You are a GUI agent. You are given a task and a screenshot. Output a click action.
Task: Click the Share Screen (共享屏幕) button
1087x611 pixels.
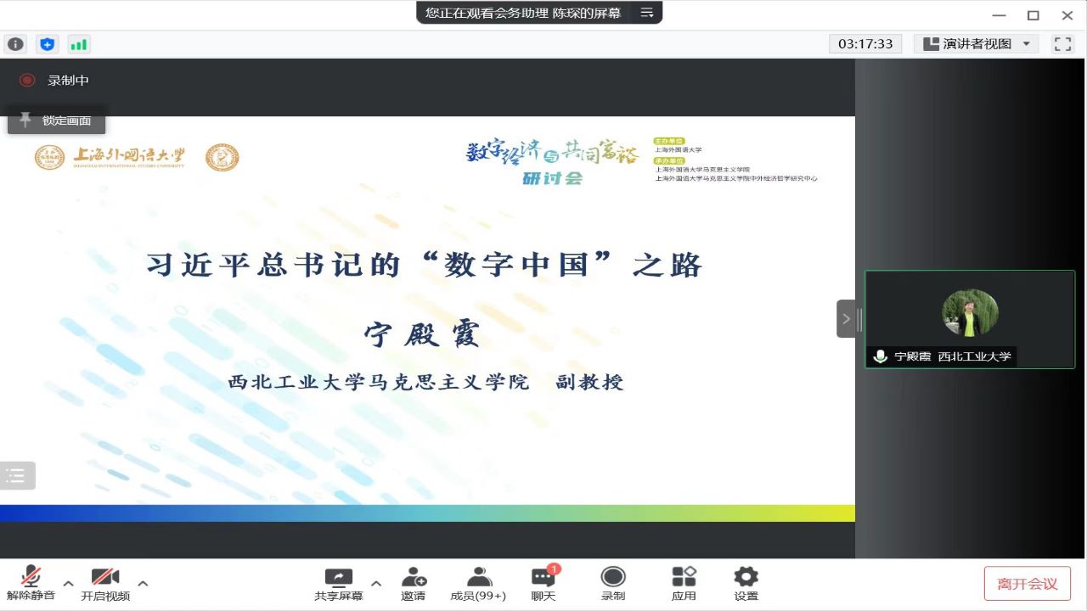point(339,584)
